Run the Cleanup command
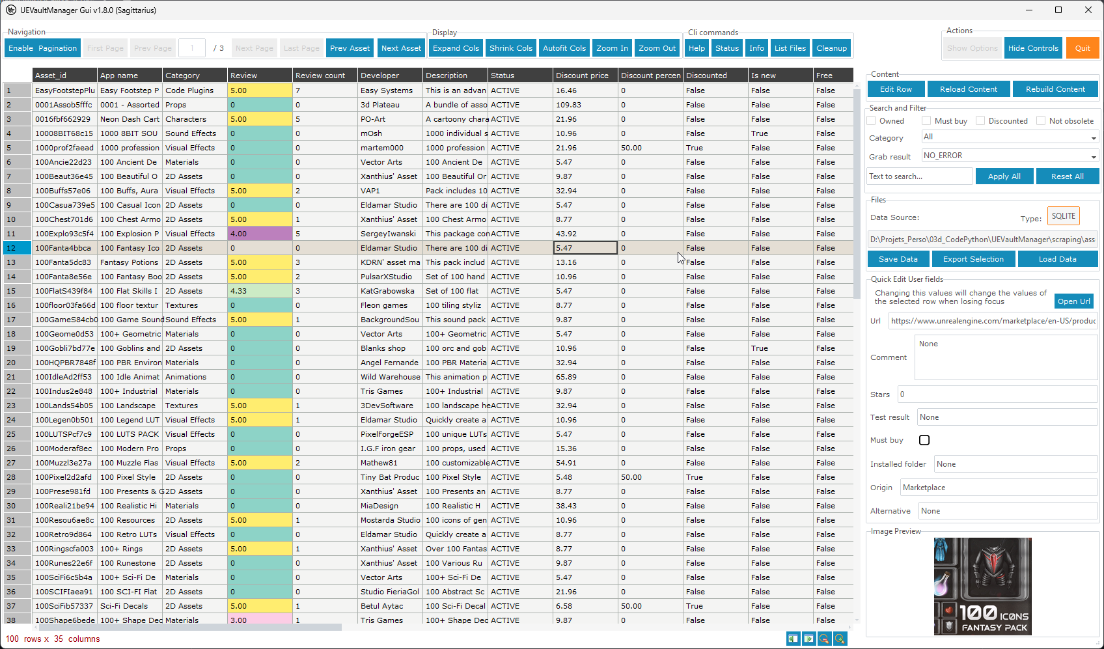 831,48
